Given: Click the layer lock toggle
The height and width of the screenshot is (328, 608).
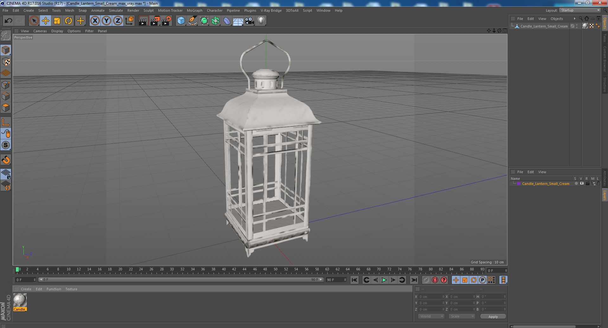Looking at the screenshot, I should click(x=598, y=184).
